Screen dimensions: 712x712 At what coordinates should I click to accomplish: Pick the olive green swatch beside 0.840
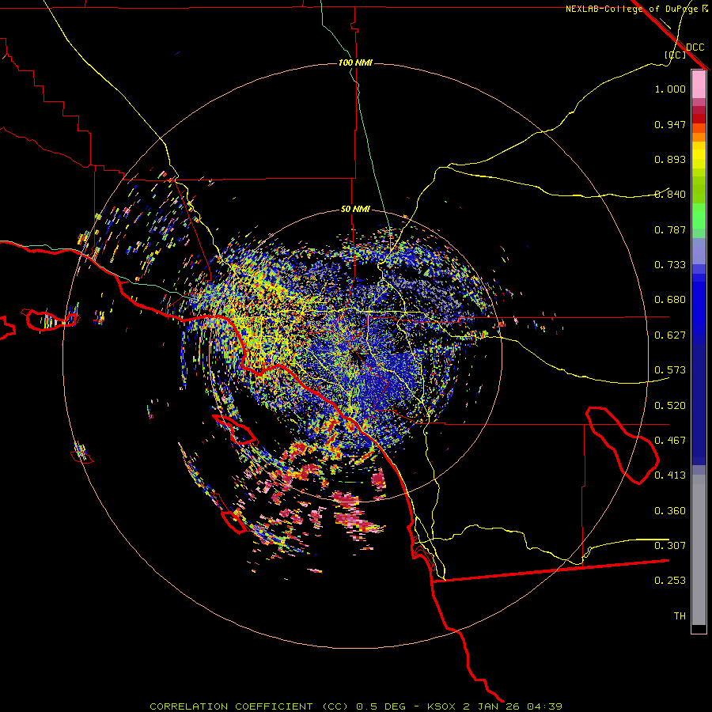click(699, 190)
